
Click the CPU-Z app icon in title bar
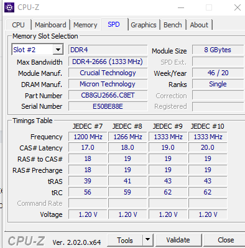(x=9, y=7)
